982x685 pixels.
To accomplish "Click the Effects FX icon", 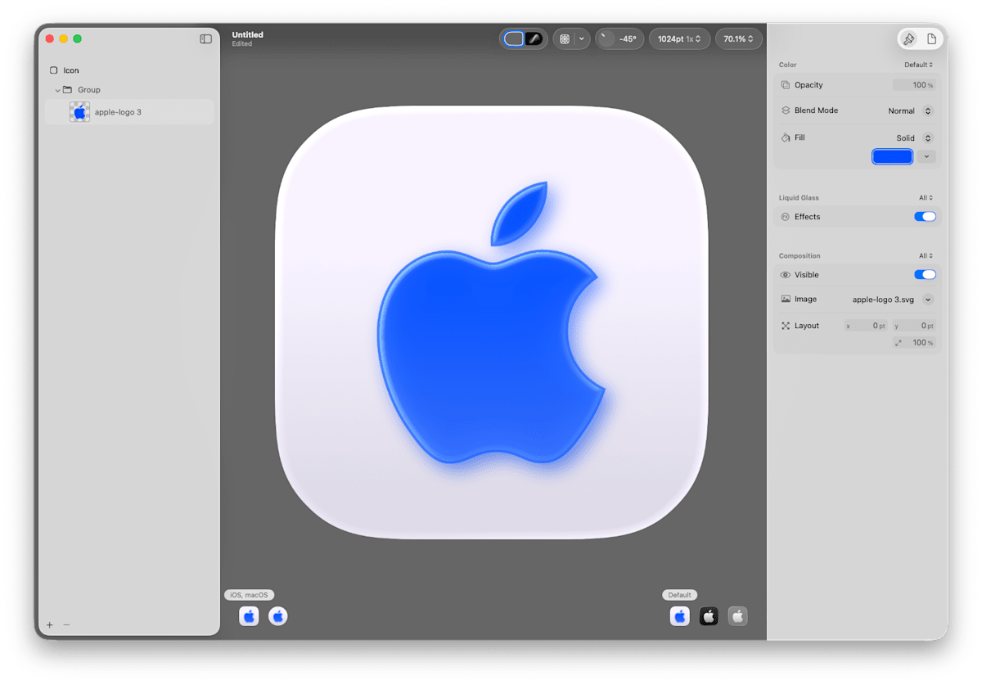I will [x=786, y=217].
